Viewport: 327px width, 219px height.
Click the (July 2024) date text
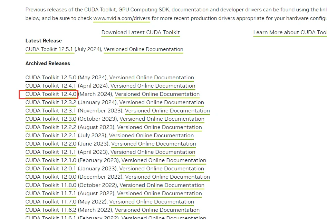88,49
